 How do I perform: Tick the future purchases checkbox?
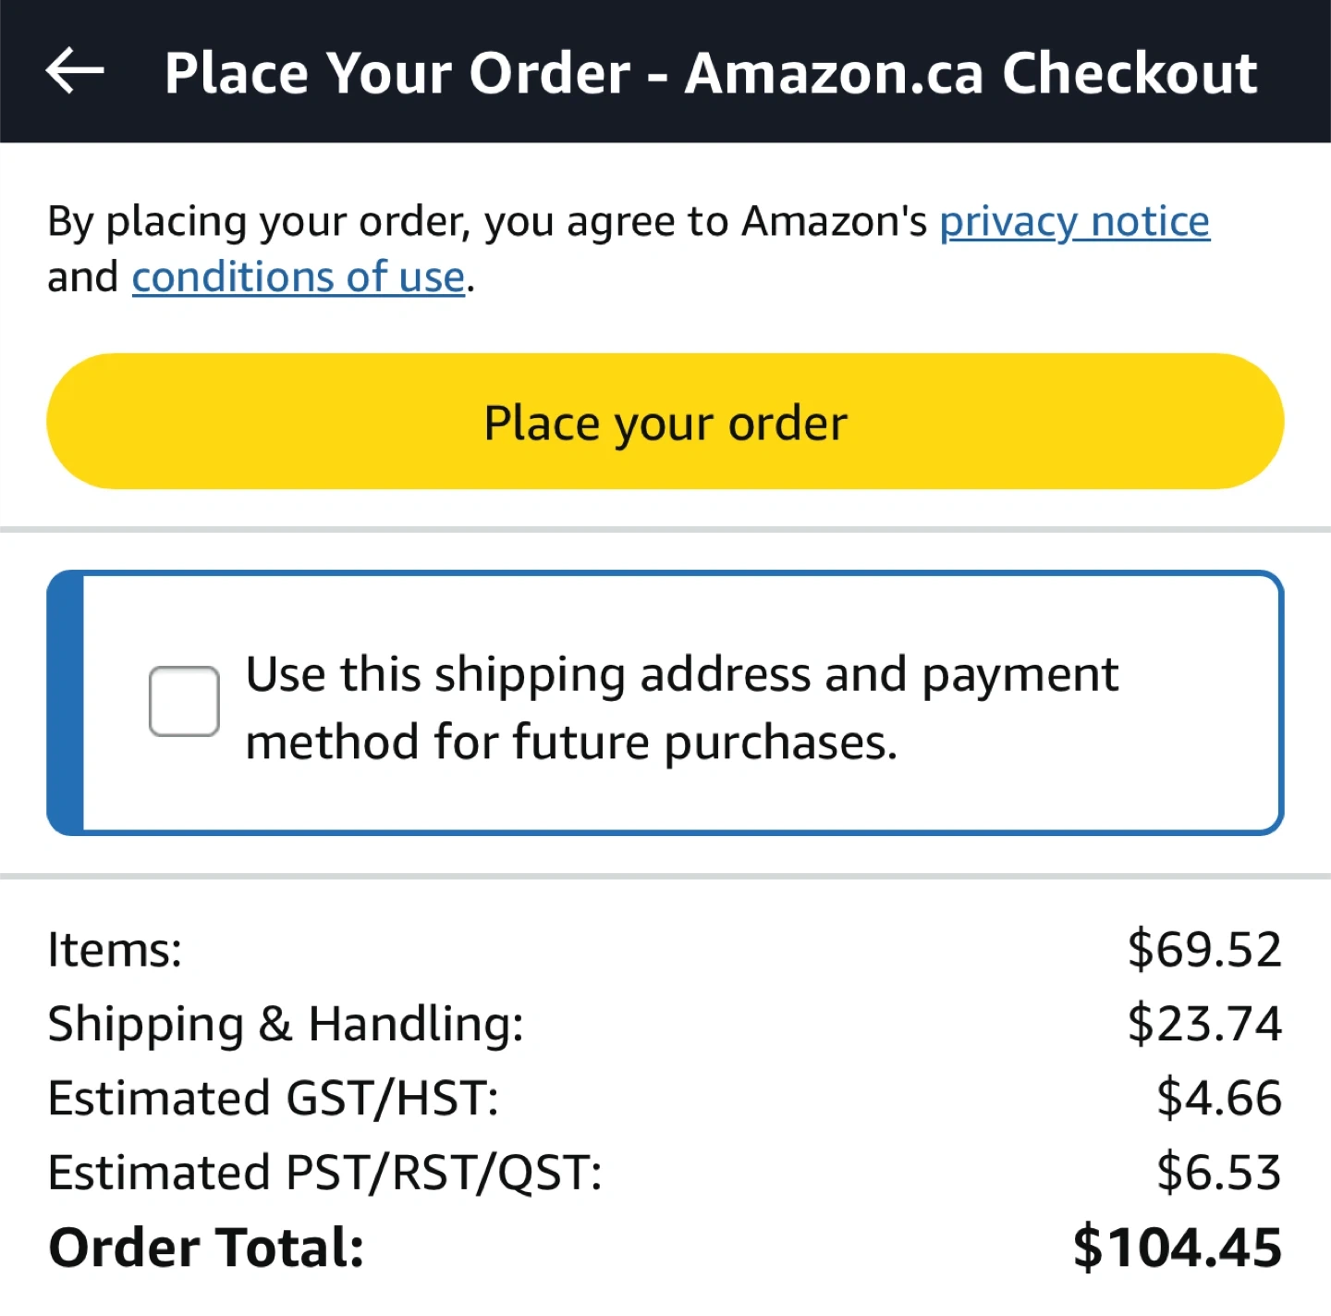click(184, 701)
